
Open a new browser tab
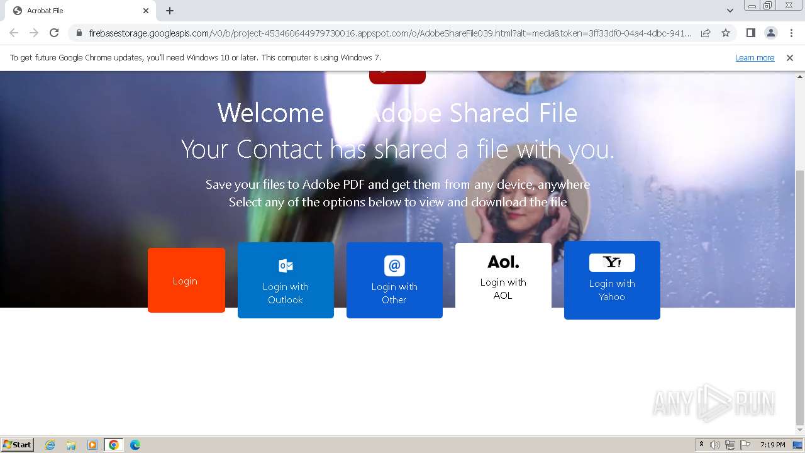coord(170,11)
